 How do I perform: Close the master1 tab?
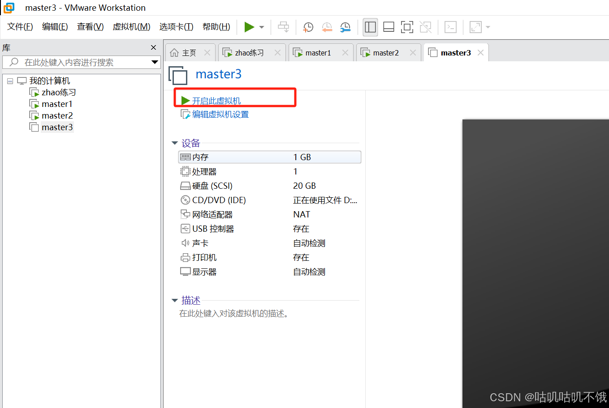coord(345,53)
